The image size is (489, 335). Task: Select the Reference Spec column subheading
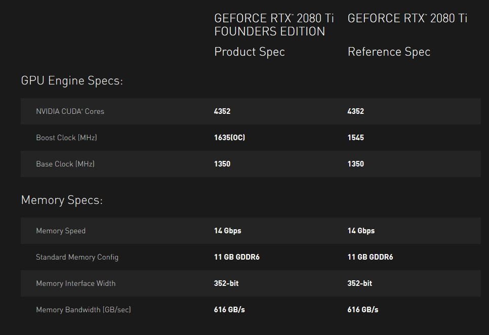tap(389, 52)
